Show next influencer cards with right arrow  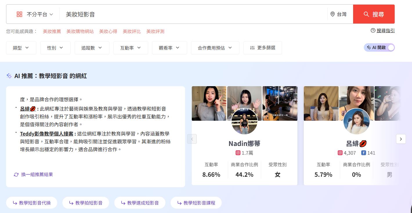point(401,139)
